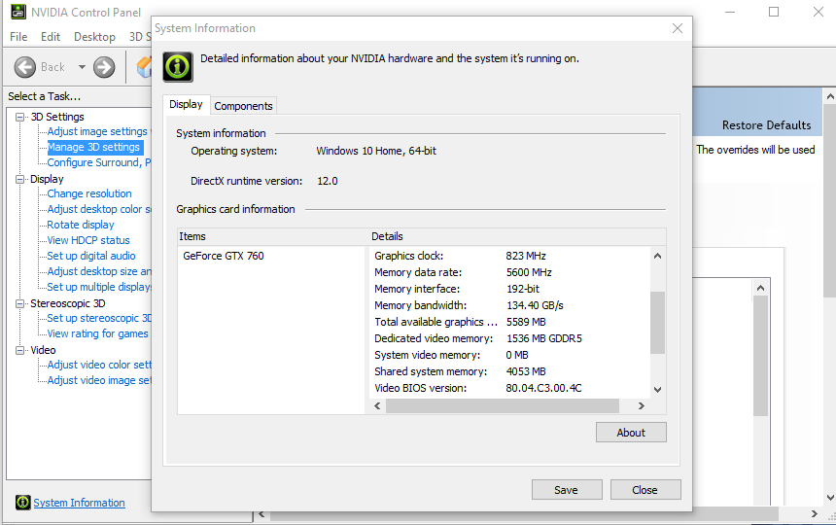
Task: Select Adjust desktop color settings task
Action: click(x=98, y=209)
